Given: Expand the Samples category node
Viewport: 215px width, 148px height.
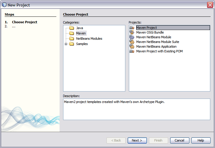Looking at the screenshot, I should [66, 44].
